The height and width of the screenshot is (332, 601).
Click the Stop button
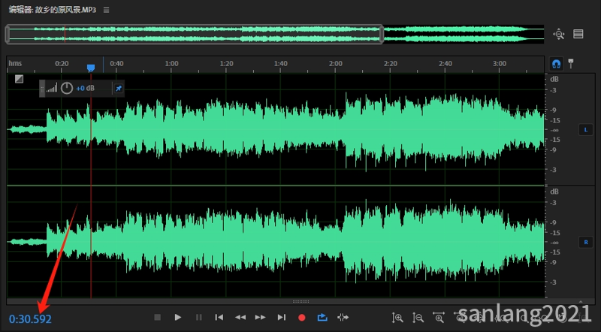(x=158, y=318)
